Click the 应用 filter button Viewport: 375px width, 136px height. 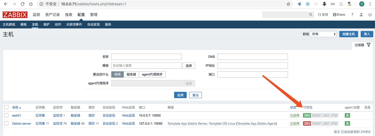click(180, 95)
